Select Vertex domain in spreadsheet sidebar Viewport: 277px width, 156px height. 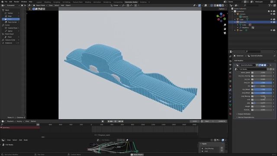point(11,13)
